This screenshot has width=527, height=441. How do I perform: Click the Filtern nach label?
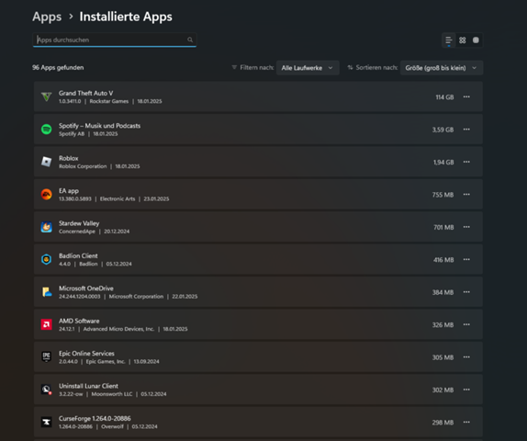pyautogui.click(x=257, y=68)
